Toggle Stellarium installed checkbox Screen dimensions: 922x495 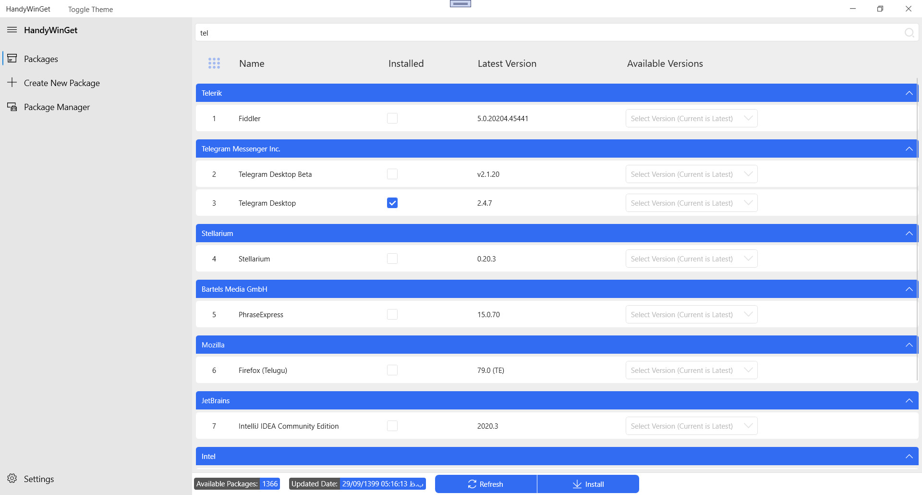pos(392,259)
